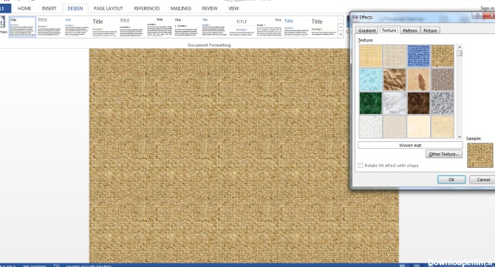Select the granite texture tile
Screen dimensions: 495x267
point(443,103)
